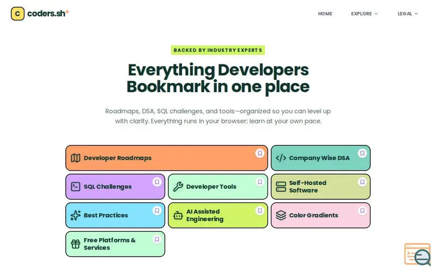Click the Everything Developers Bookmark headline

click(218, 78)
